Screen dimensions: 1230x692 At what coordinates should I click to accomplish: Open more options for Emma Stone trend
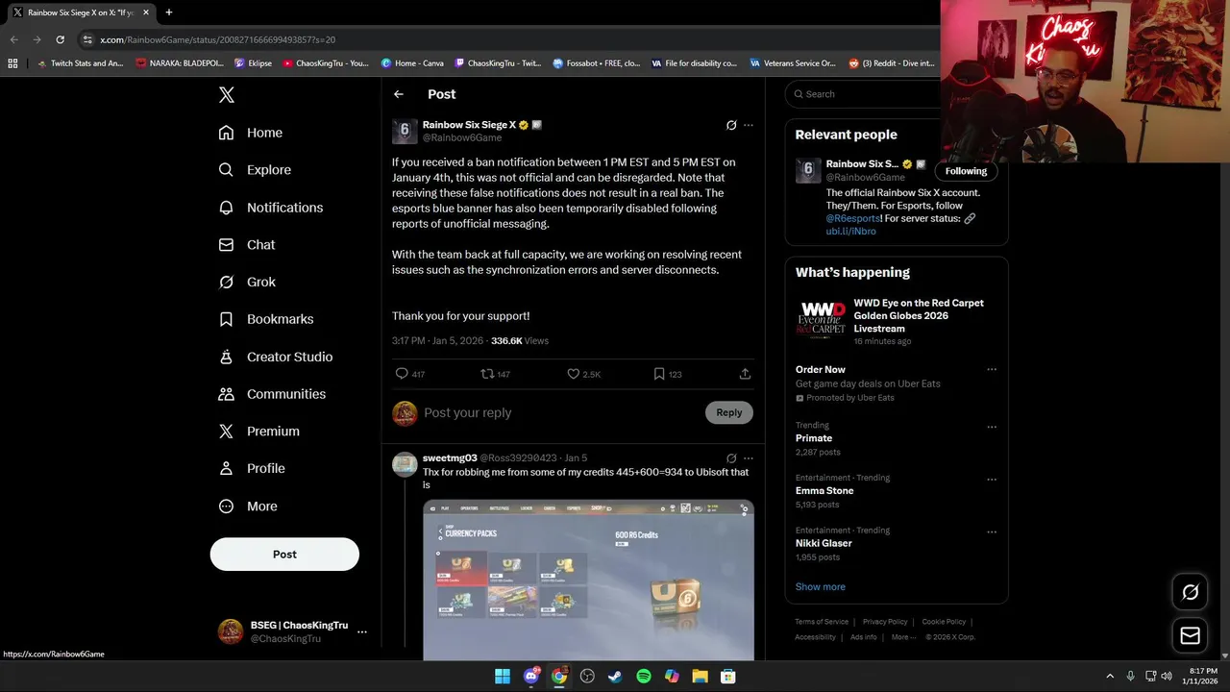click(992, 480)
